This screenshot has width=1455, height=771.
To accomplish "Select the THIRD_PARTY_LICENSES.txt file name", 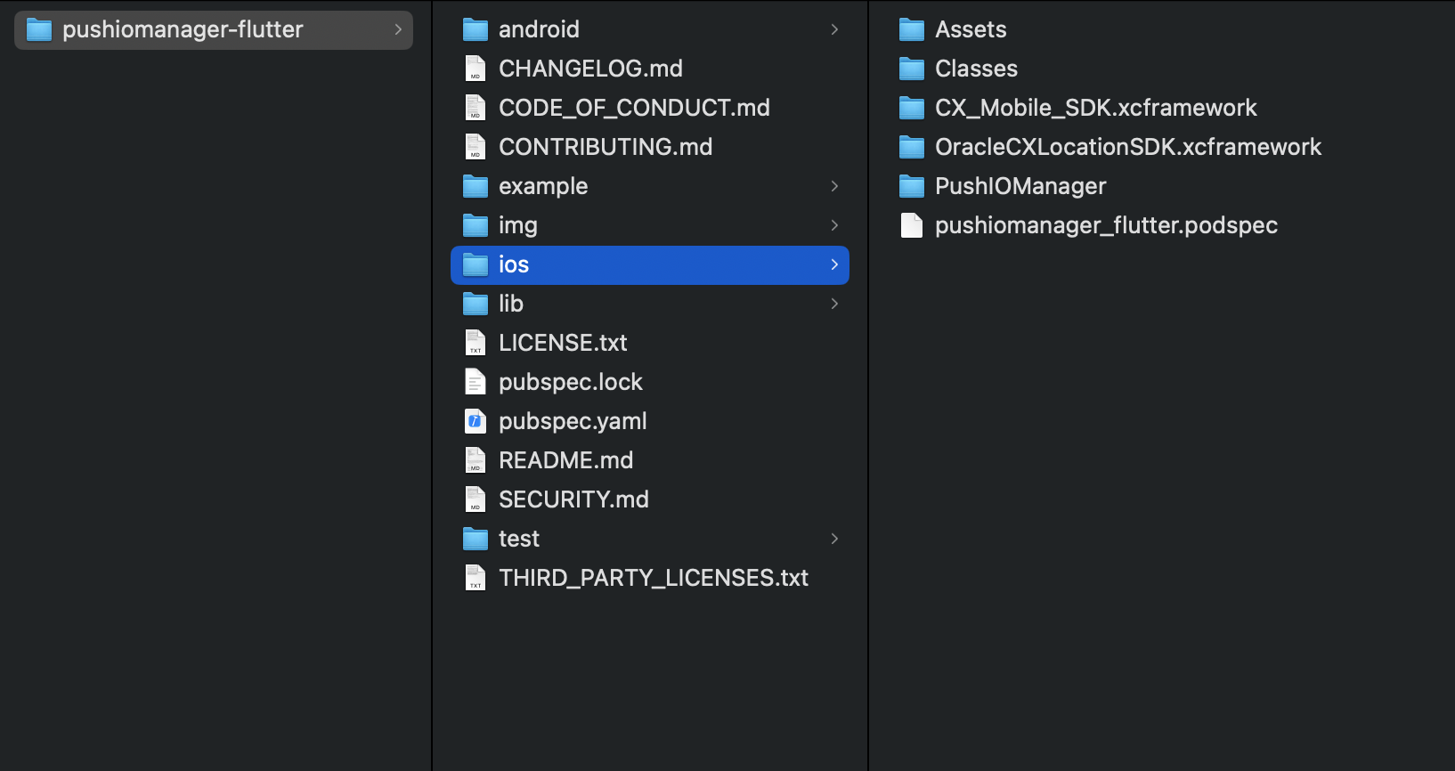I will [x=654, y=578].
